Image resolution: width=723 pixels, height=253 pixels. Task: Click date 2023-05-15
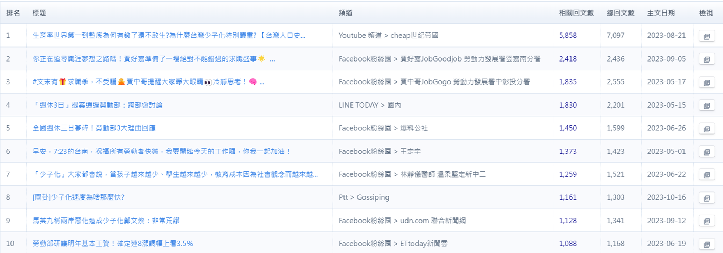[666, 105]
